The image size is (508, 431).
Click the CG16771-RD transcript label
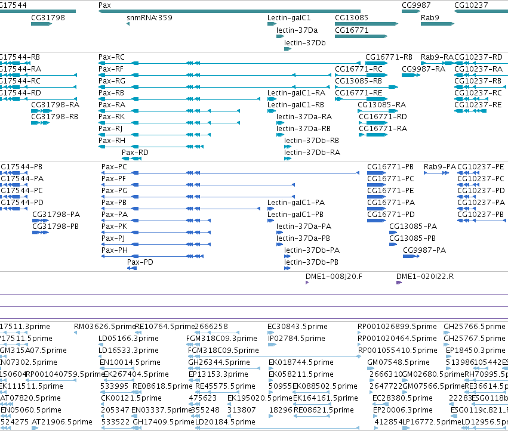click(383, 117)
